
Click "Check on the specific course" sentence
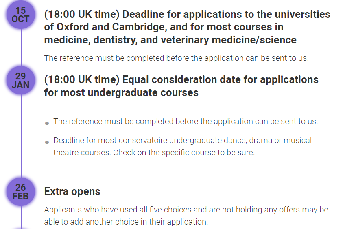(184, 153)
